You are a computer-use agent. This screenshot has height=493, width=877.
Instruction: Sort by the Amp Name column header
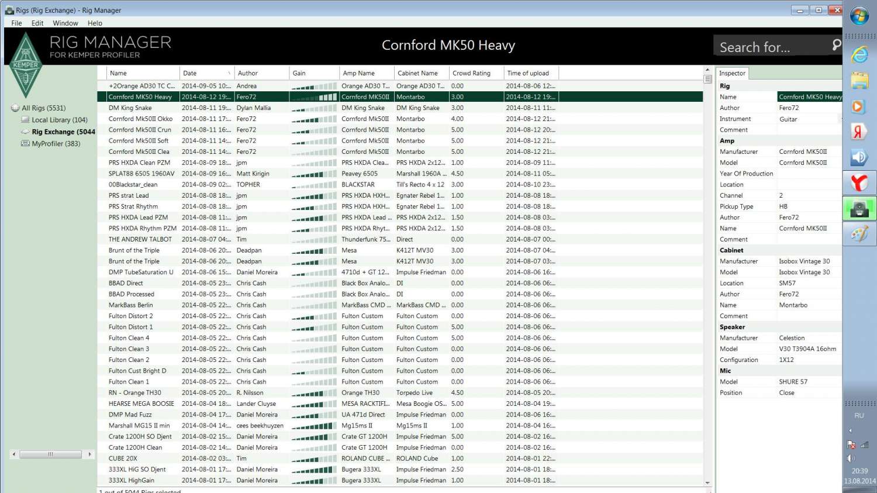[x=367, y=73]
